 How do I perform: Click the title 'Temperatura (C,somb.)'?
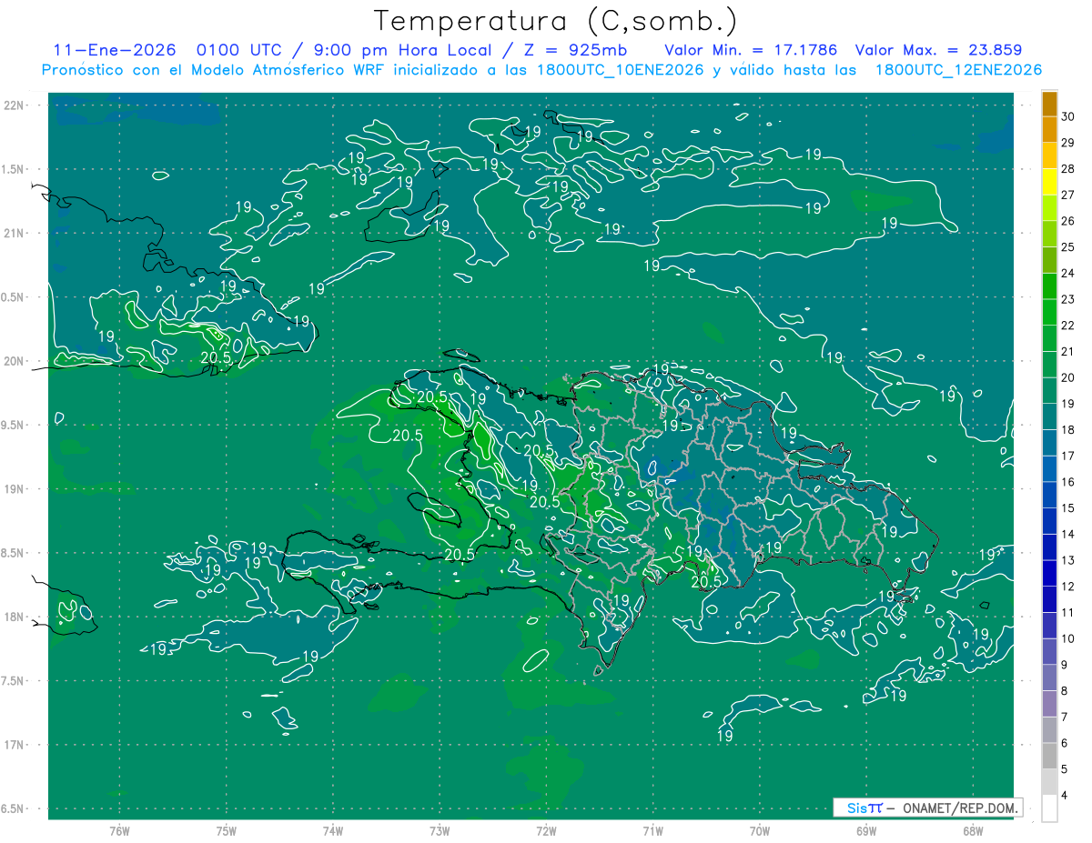pos(556,22)
